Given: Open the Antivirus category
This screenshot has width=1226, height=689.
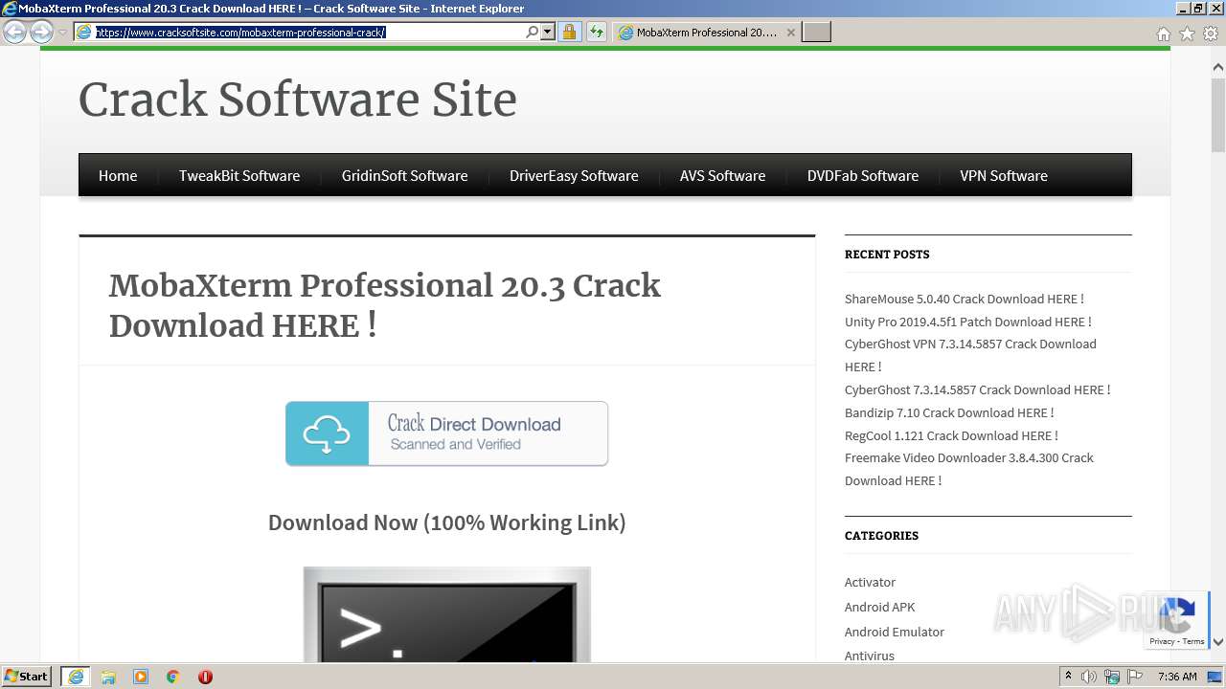Looking at the screenshot, I should click(x=870, y=656).
